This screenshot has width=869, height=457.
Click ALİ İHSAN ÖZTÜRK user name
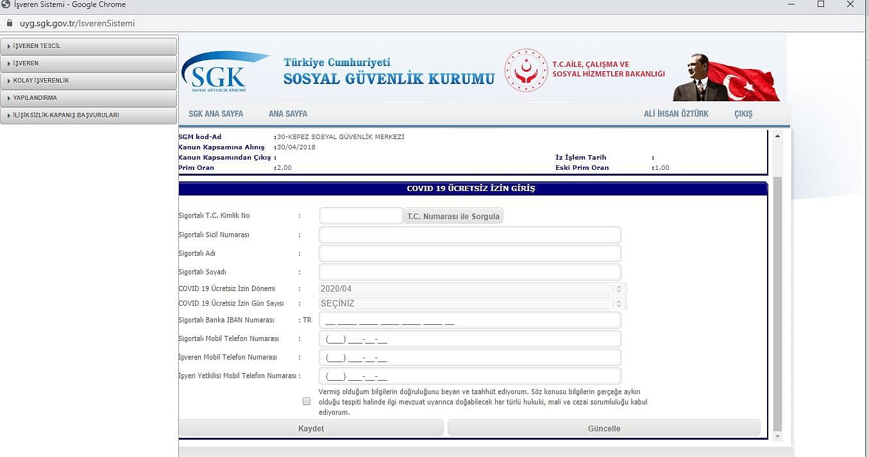click(x=676, y=113)
